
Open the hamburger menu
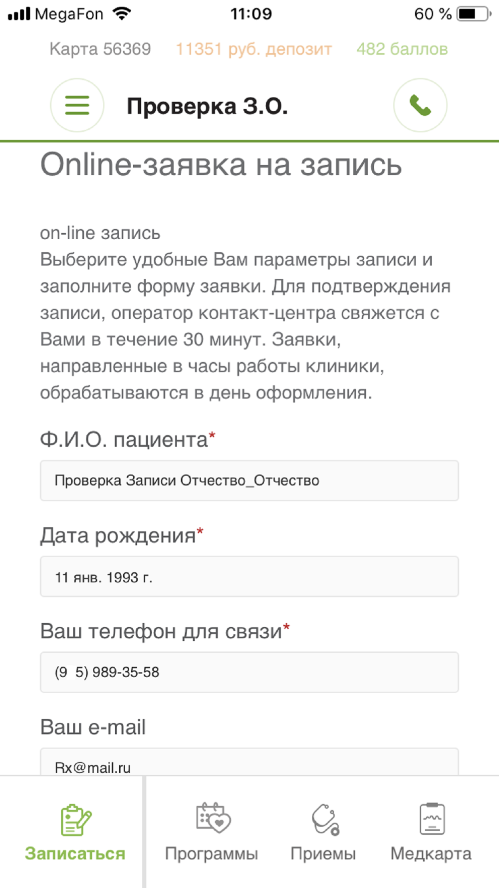point(77,105)
